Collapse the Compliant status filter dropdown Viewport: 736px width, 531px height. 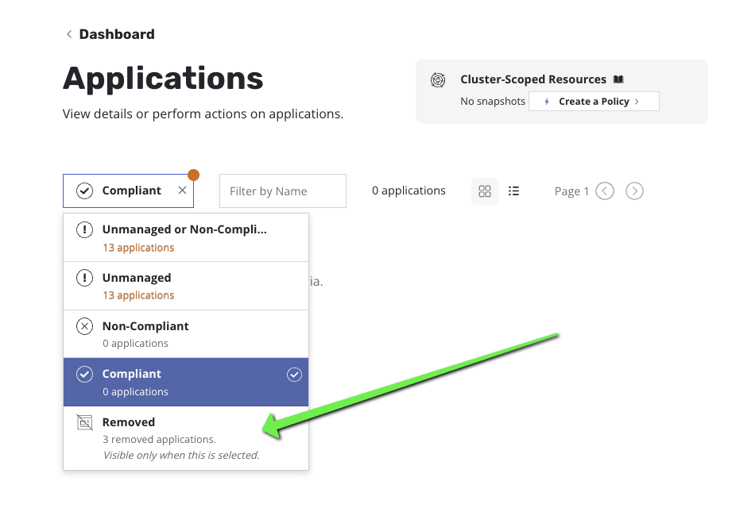121,190
